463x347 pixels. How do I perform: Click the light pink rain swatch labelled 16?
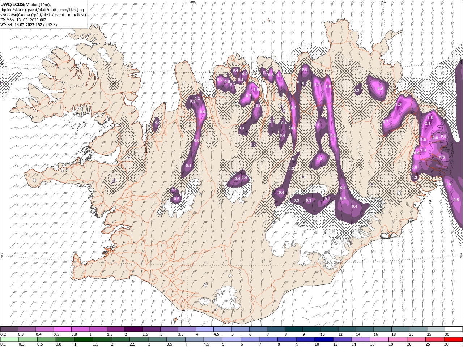click(379, 339)
